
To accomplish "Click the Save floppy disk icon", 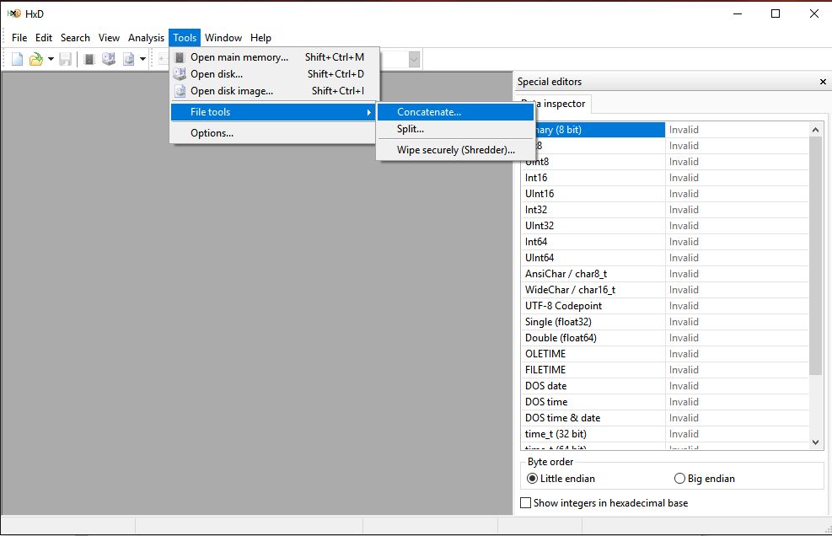I will click(x=65, y=59).
